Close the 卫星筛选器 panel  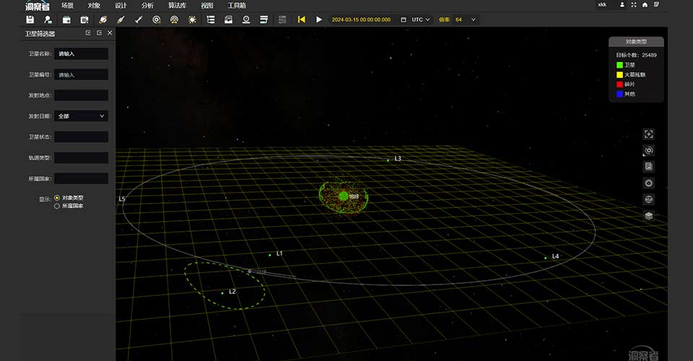tap(110, 33)
